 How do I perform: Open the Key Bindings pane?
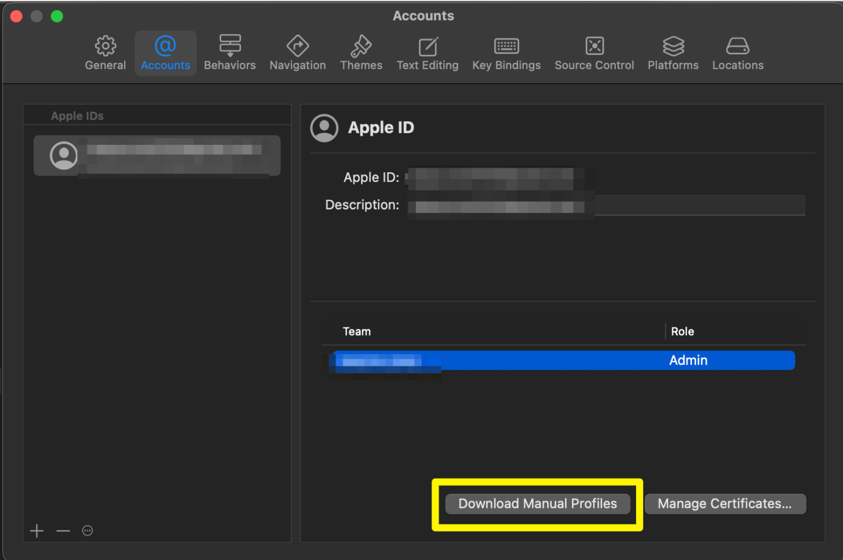coord(506,52)
